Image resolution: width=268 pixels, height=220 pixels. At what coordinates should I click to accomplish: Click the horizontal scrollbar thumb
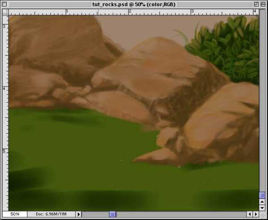click(113, 214)
